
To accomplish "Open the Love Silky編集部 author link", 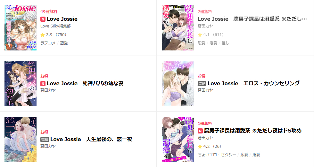I will coord(55,26).
